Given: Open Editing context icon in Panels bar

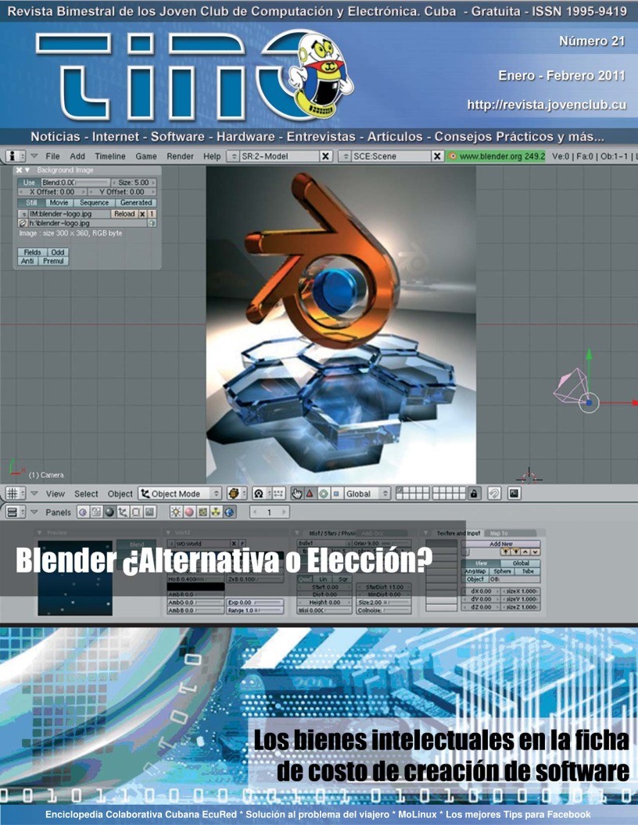Looking at the screenshot, I should (x=136, y=512).
